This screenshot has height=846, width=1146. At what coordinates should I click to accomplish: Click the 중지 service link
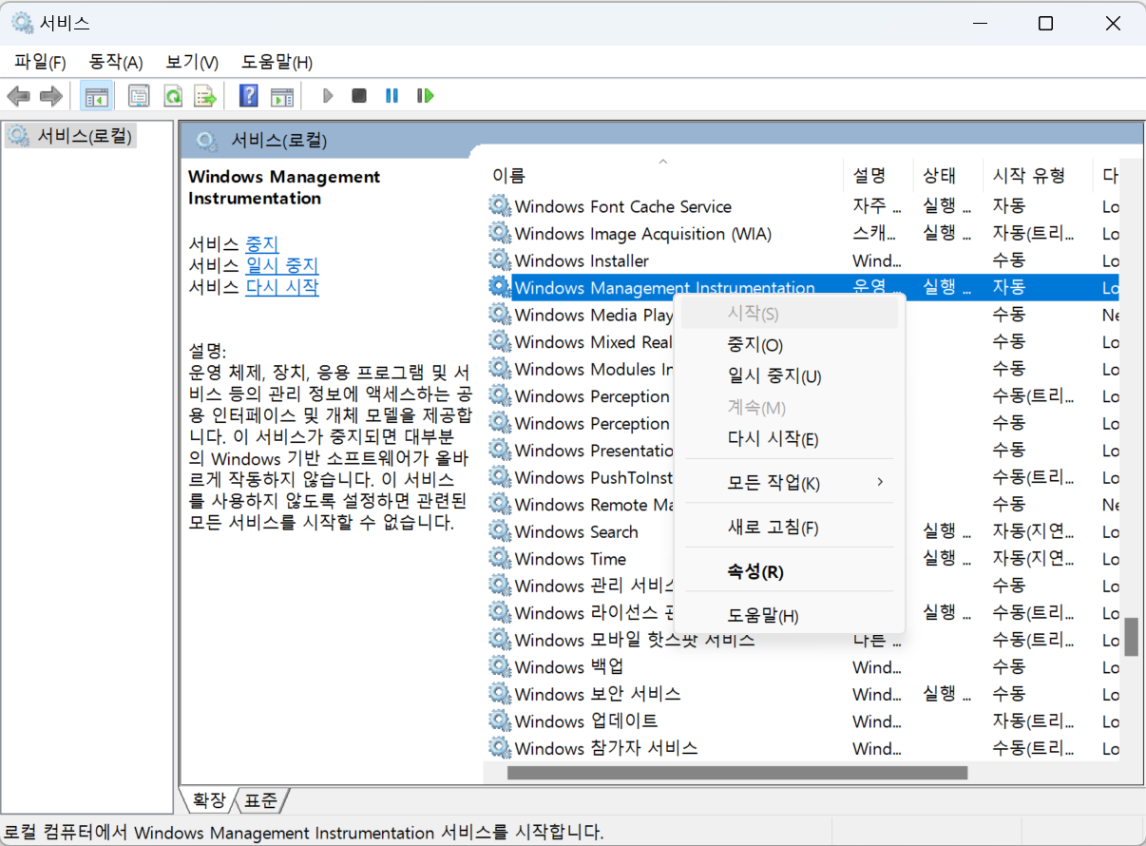[x=262, y=244]
